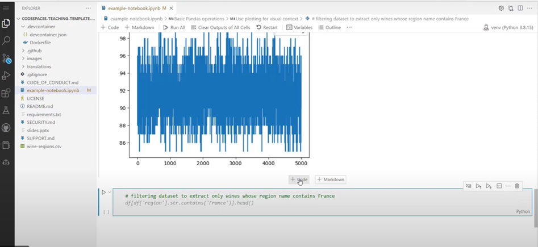Open slides.pptx file
Viewport: 538px width, 247px height.
pyautogui.click(x=37, y=131)
